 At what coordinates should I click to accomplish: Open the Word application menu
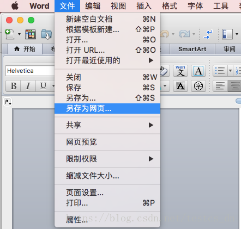[x=39, y=6]
